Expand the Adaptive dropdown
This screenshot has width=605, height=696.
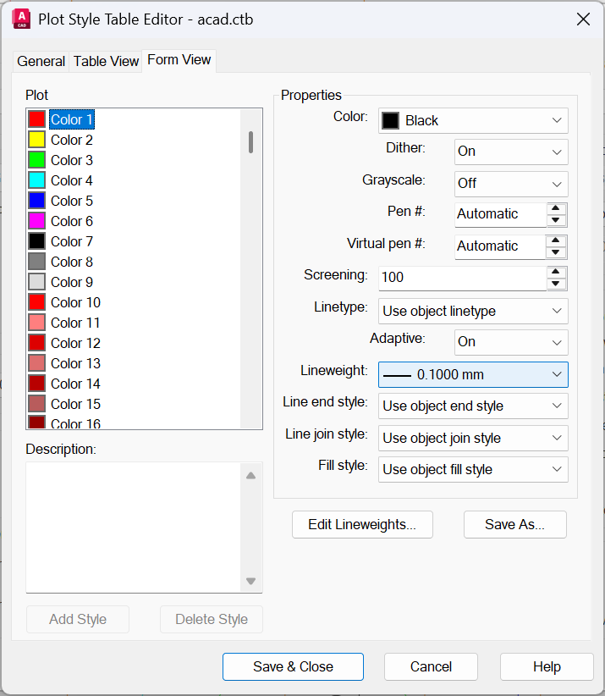(510, 342)
